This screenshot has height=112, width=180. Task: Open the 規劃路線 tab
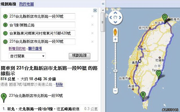[8, 4]
